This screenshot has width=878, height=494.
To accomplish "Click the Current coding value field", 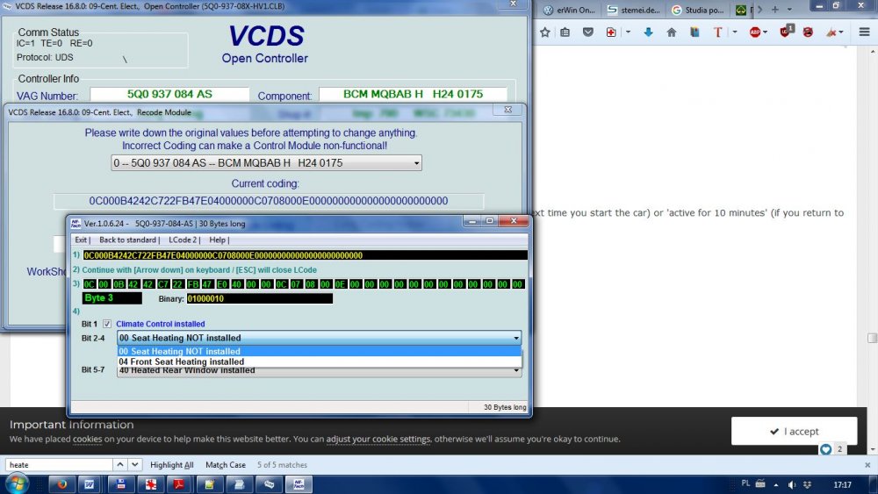I will pos(269,201).
